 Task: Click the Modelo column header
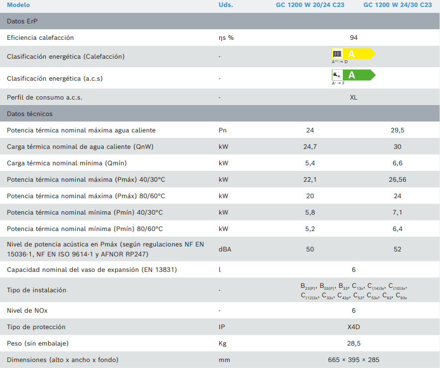[18, 5]
